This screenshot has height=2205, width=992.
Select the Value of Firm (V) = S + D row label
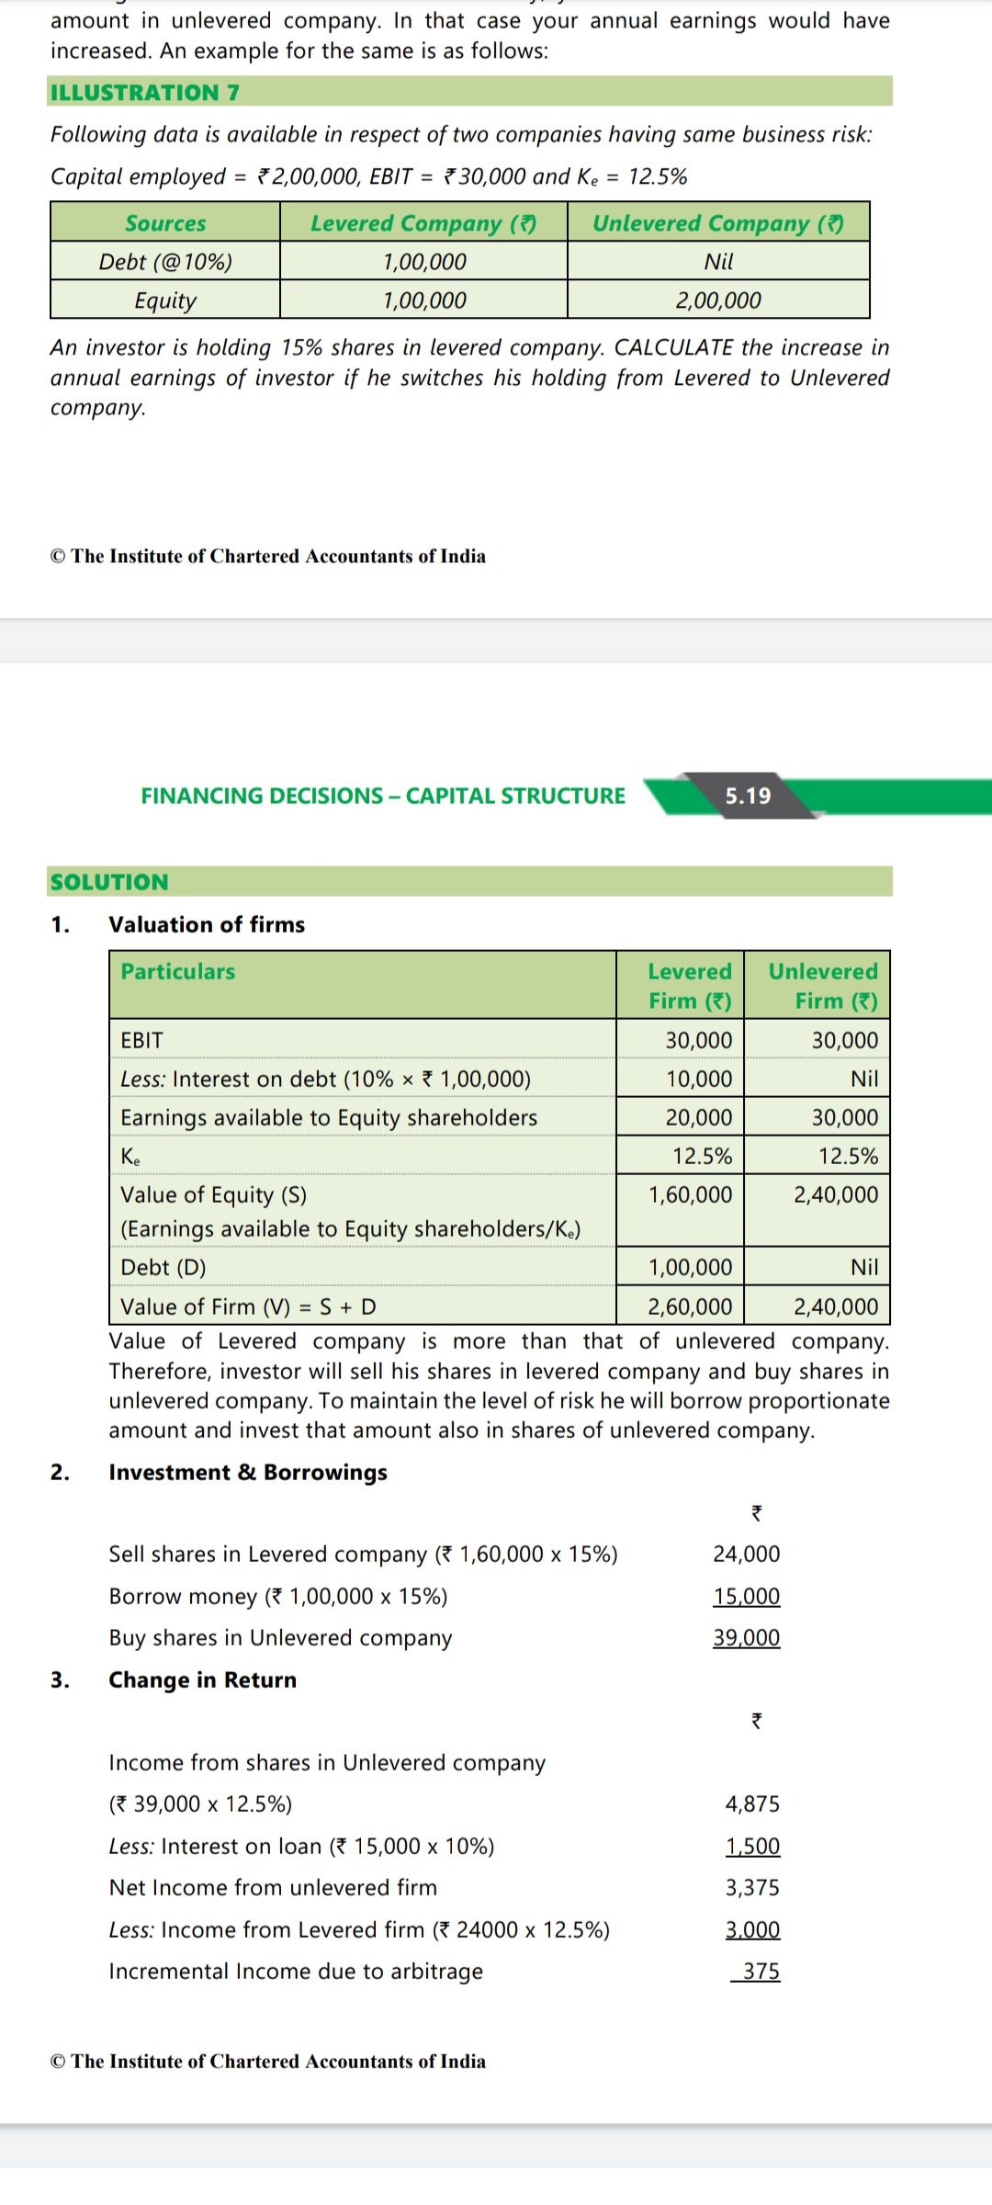pyautogui.click(x=248, y=1306)
